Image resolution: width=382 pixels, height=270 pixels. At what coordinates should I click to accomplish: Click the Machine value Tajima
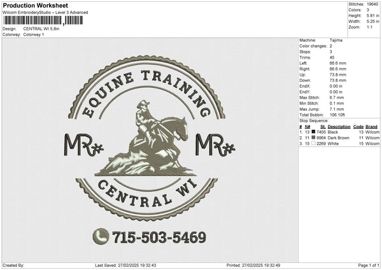(336, 40)
